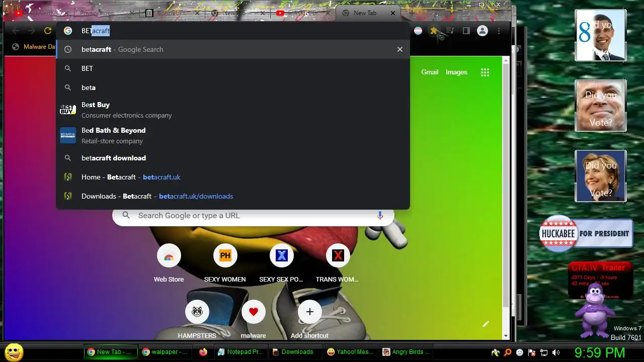Viewport: 644px width, 362px height.
Task: Open the Images link
Action: pos(456,72)
